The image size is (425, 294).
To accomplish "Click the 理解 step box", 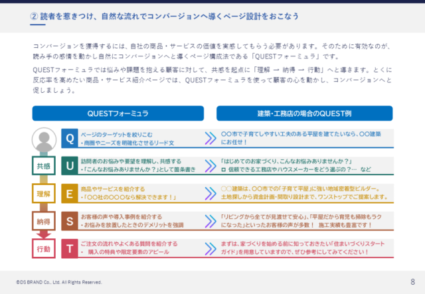I will pyautogui.click(x=44, y=194).
